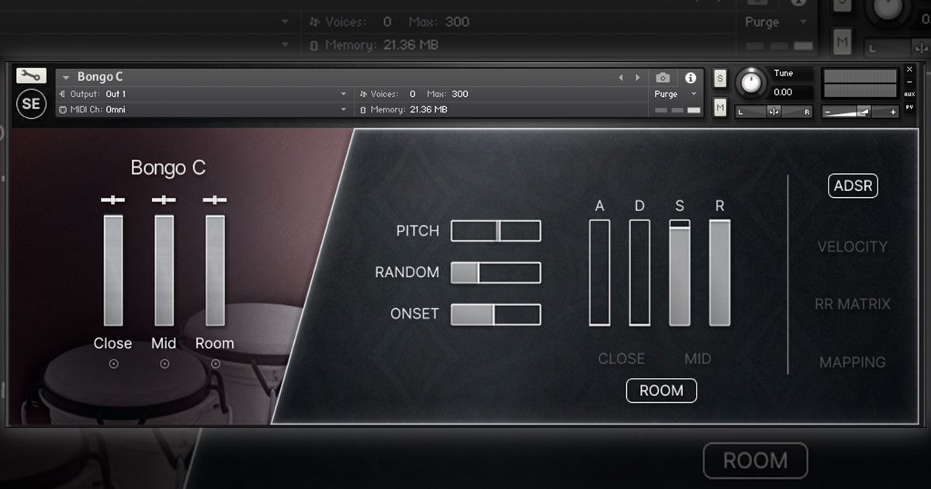Click the Close mic volume fader
Viewport: 931px width, 489px height.
[x=113, y=270]
